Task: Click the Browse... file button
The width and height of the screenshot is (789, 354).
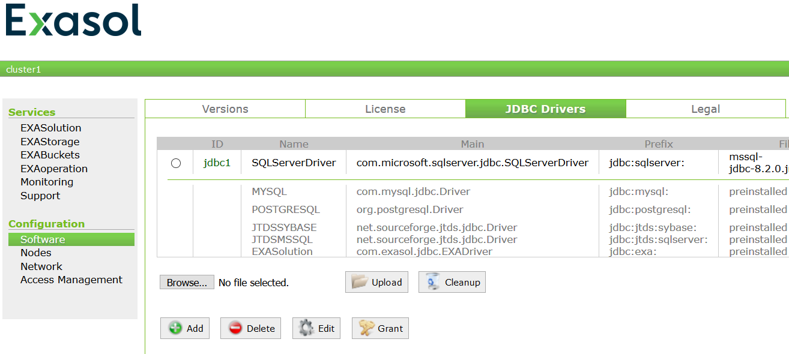Action: point(187,283)
